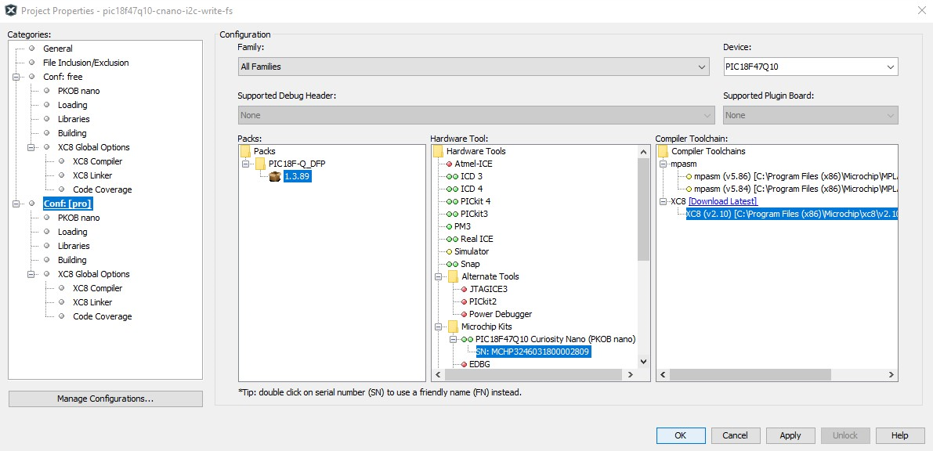
Task: Click Hardware Tool horizontal scrollbar right arrow
Action: point(630,374)
